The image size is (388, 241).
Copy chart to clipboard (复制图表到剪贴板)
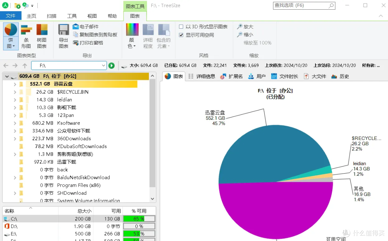point(95,34)
